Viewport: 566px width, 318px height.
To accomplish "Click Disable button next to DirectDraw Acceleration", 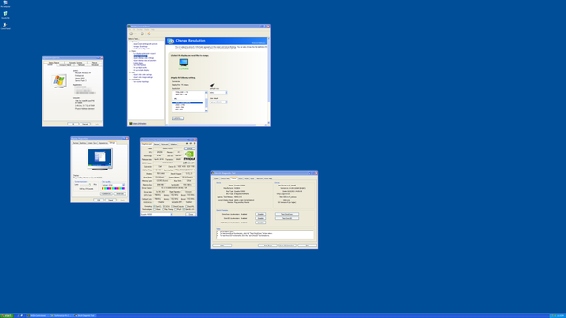I will click(261, 214).
